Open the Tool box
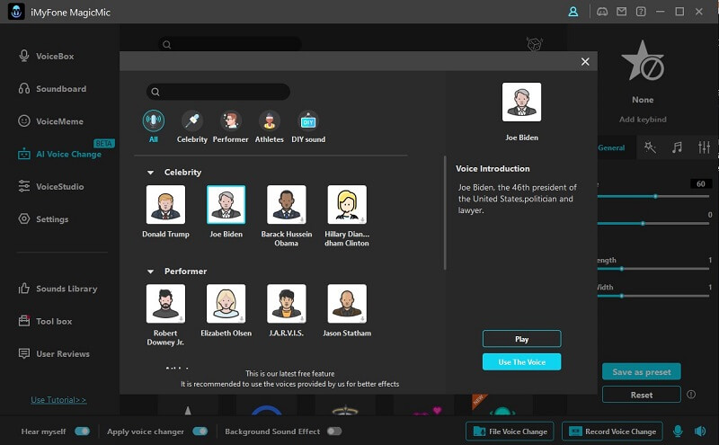719x445 pixels. (x=45, y=321)
